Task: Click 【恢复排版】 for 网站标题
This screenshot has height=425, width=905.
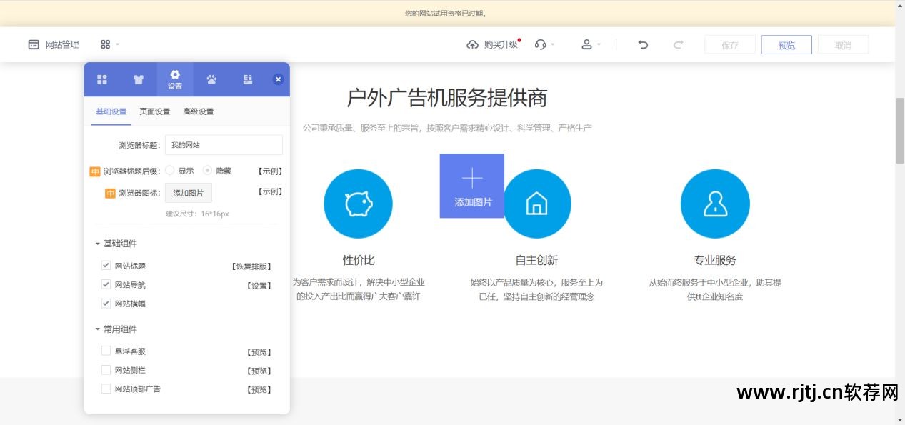Action: 251,266
